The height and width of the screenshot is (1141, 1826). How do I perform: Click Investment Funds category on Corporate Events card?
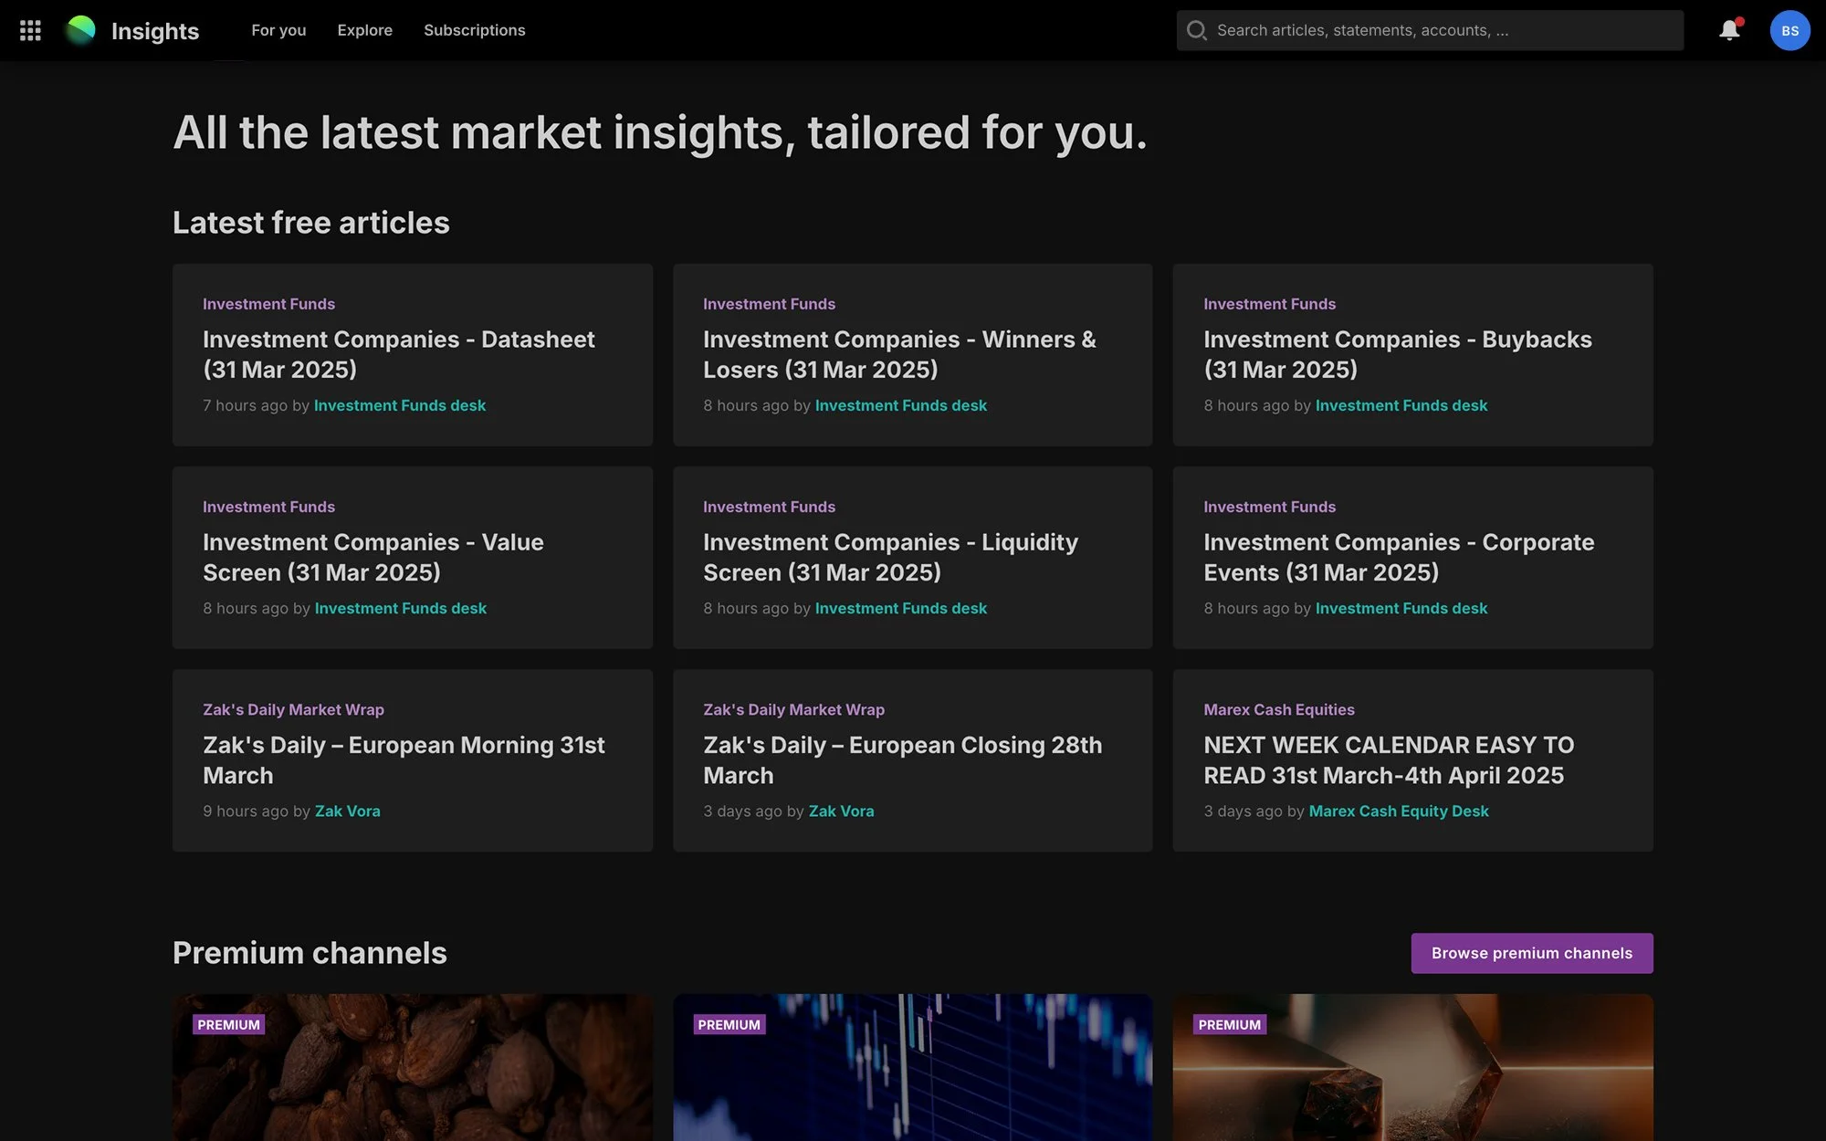[x=1269, y=507]
